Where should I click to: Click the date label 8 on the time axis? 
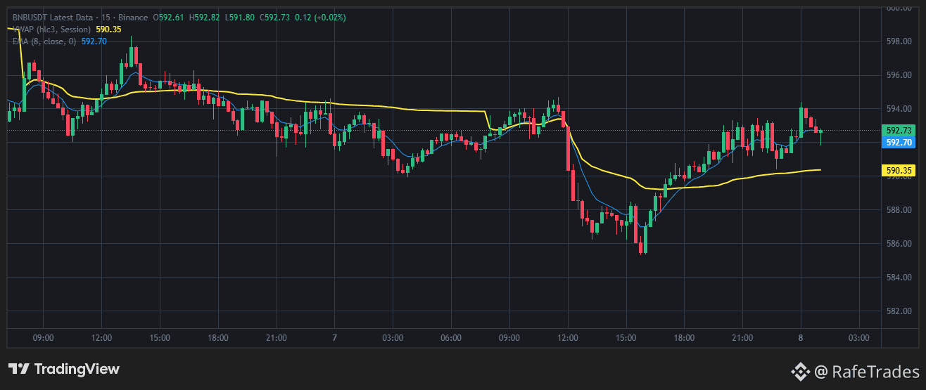[x=801, y=338]
